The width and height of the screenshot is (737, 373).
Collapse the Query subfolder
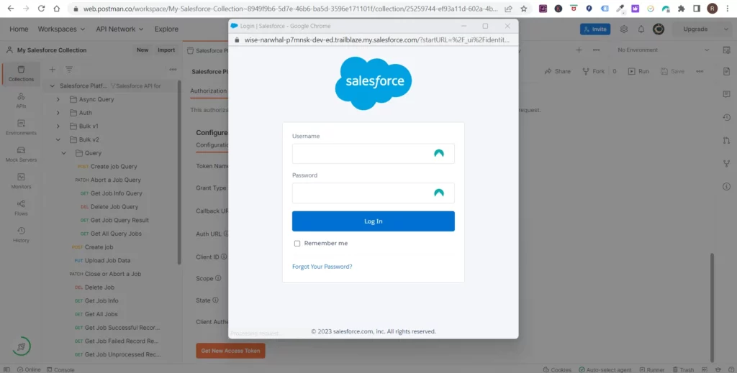tap(63, 153)
